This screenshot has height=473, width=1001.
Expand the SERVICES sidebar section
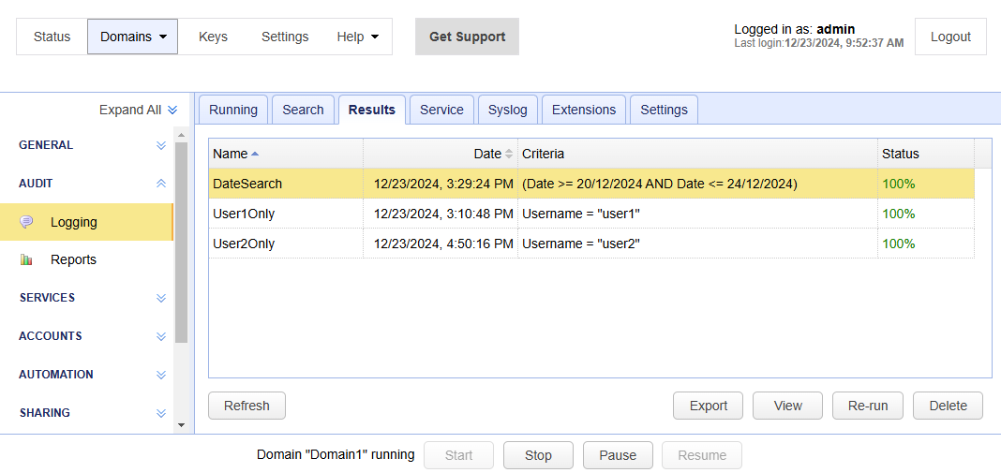(161, 298)
